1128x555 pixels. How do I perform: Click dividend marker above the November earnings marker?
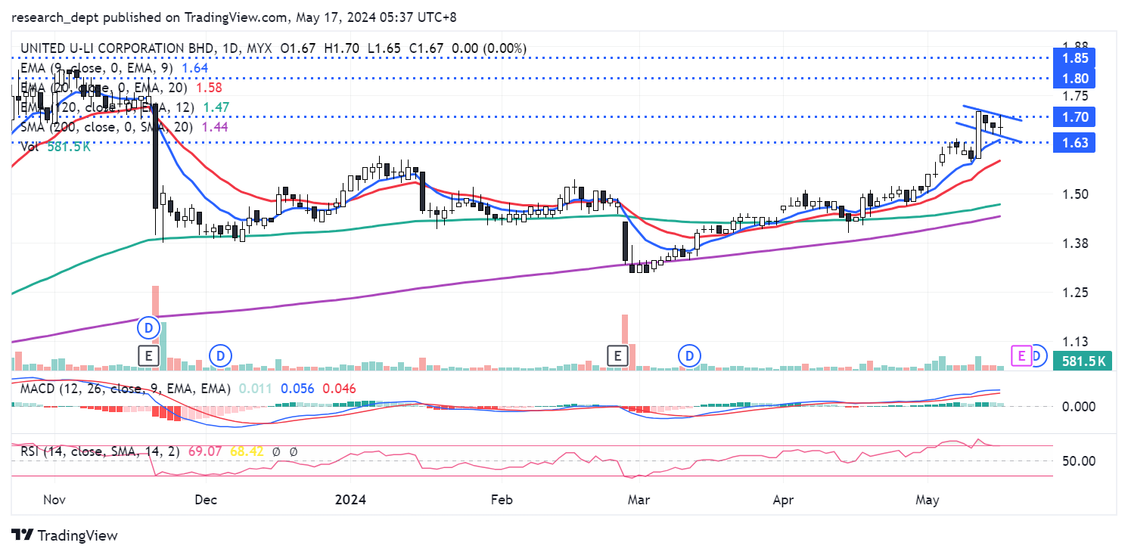pos(149,329)
